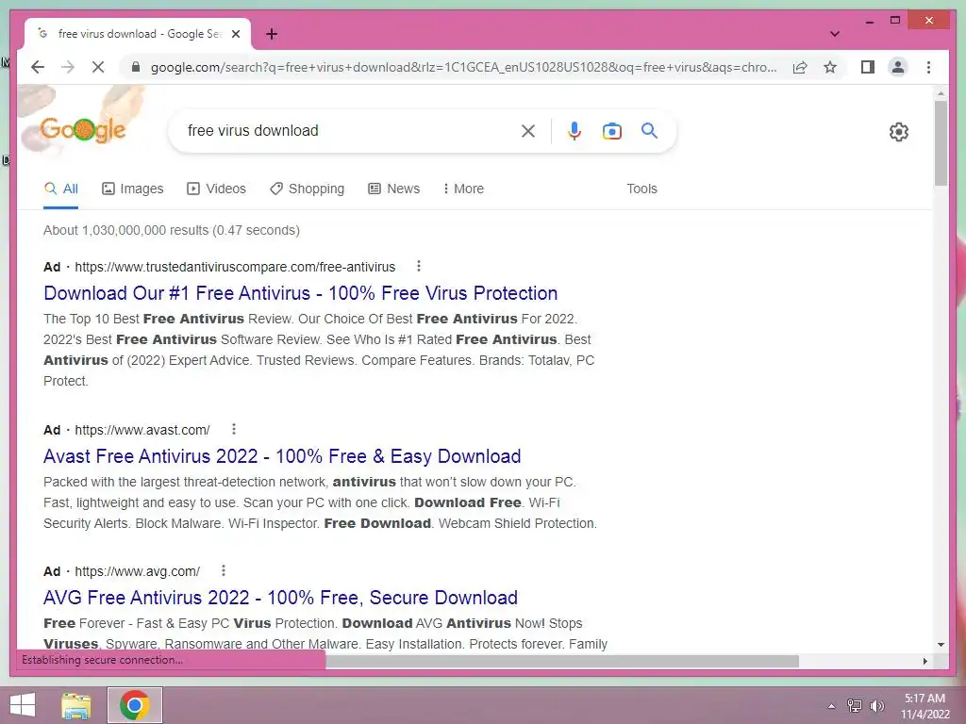Click the Chrome taskbar icon
Image resolution: width=966 pixels, height=724 pixels.
point(135,705)
